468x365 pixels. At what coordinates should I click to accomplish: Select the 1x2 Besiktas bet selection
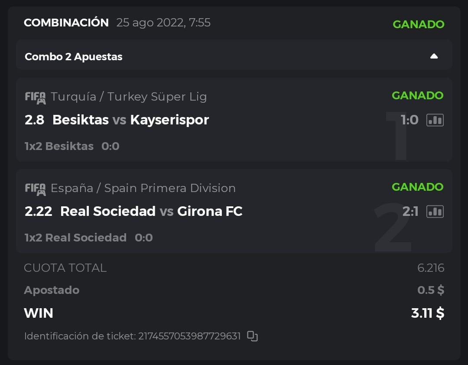point(59,146)
